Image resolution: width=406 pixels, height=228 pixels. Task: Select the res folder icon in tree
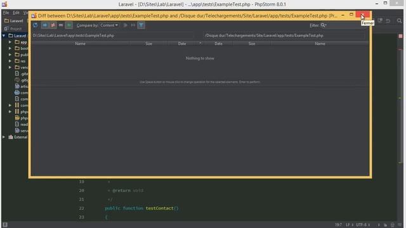[17, 61]
